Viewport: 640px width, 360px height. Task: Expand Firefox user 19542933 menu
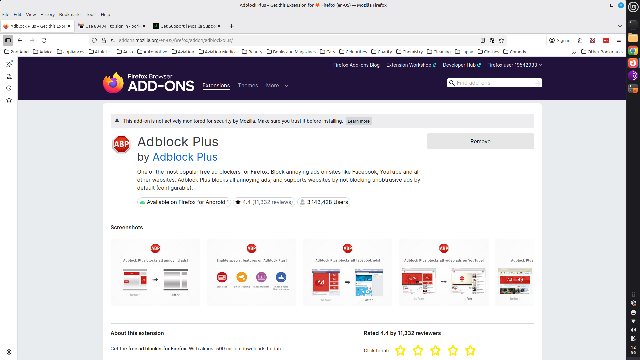coord(514,65)
